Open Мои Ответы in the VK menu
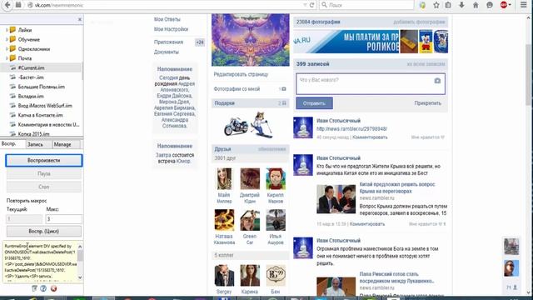The image size is (533, 300). (x=167, y=19)
